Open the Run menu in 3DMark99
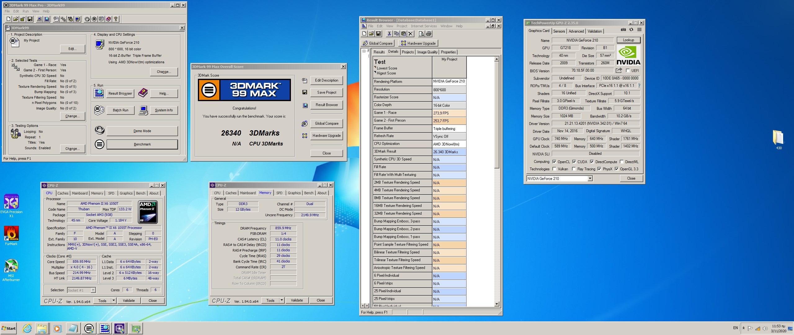The height and width of the screenshot is (335, 794). pyautogui.click(x=26, y=11)
